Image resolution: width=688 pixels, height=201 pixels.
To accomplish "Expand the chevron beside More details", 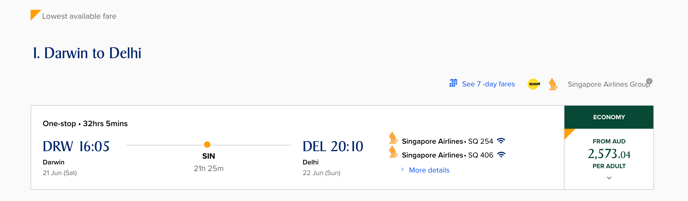I will (x=403, y=170).
